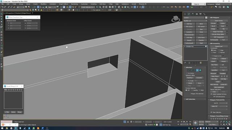The height and width of the screenshot is (130, 232).
Task: Toggle the Preserve UVs checkbox
Action: [212, 56]
